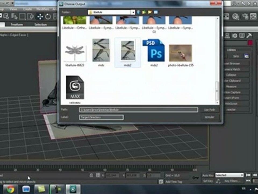Select the Rotate tool in main toolbar

(48, 16)
